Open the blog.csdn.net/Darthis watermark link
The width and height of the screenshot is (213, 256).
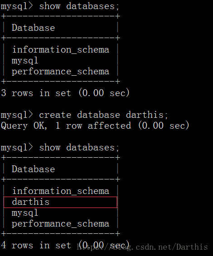pos(142,247)
